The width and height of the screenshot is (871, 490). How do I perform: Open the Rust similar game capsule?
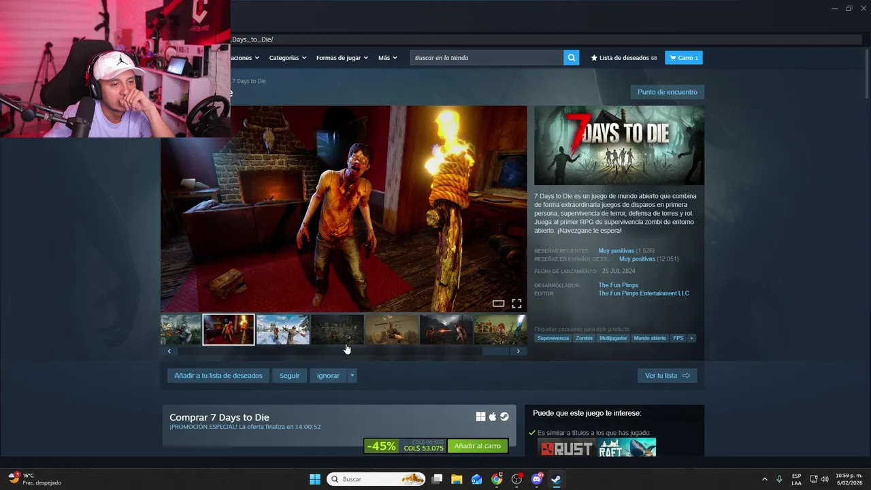[x=566, y=448]
